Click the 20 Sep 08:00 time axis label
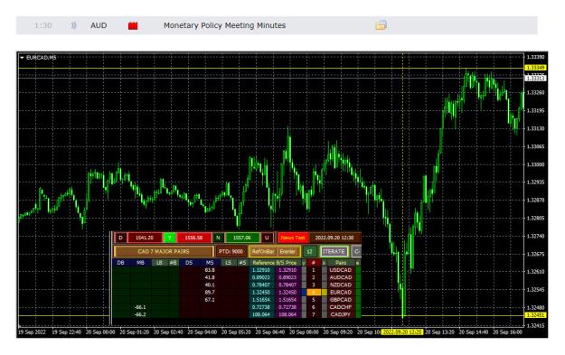 (305, 332)
